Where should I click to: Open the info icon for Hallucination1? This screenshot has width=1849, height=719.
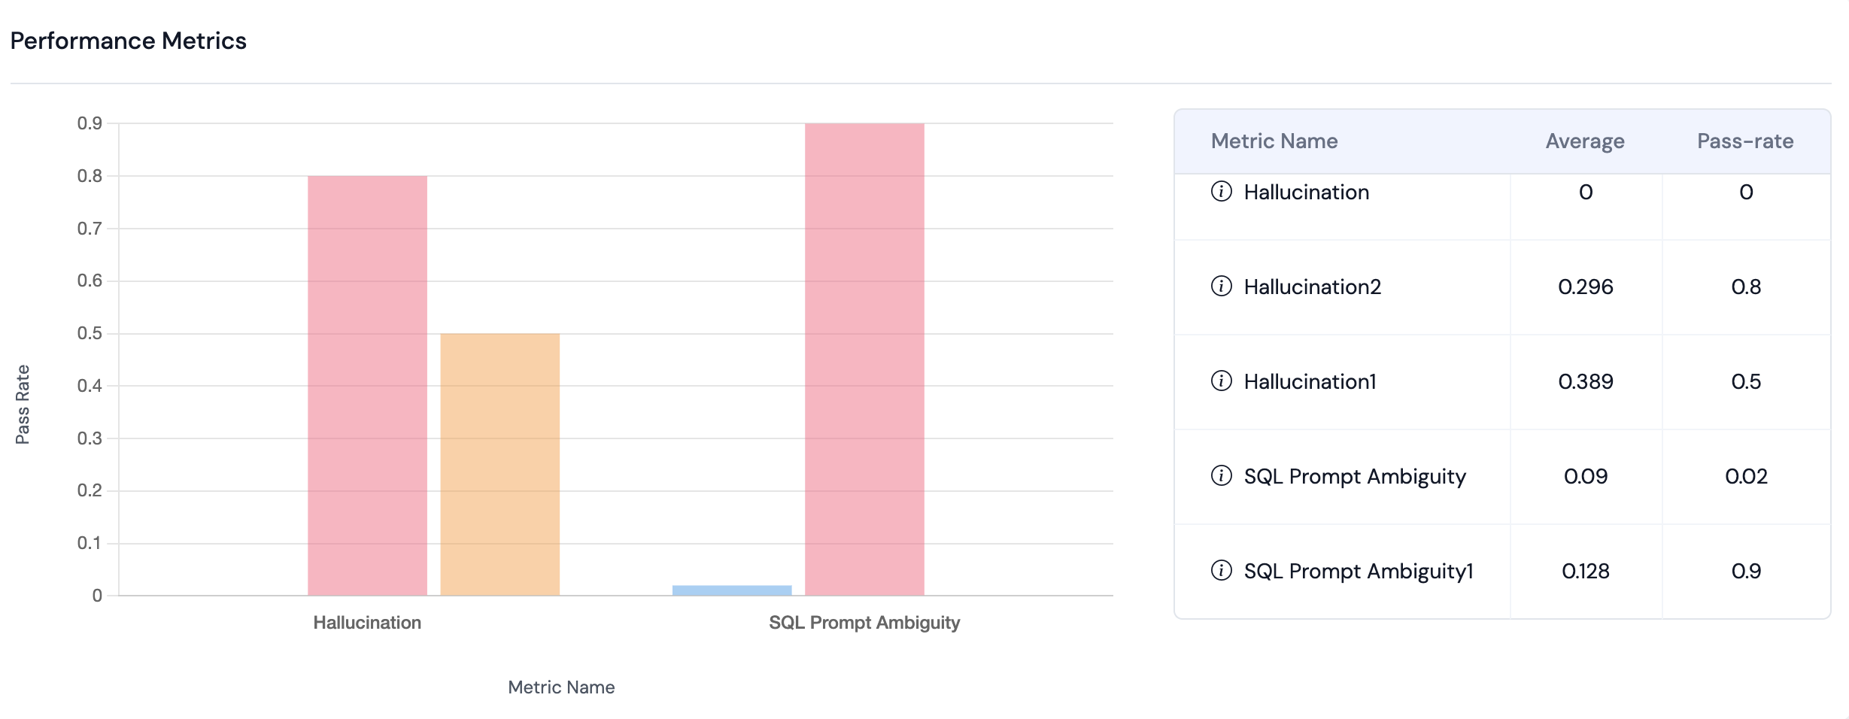pos(1221,381)
